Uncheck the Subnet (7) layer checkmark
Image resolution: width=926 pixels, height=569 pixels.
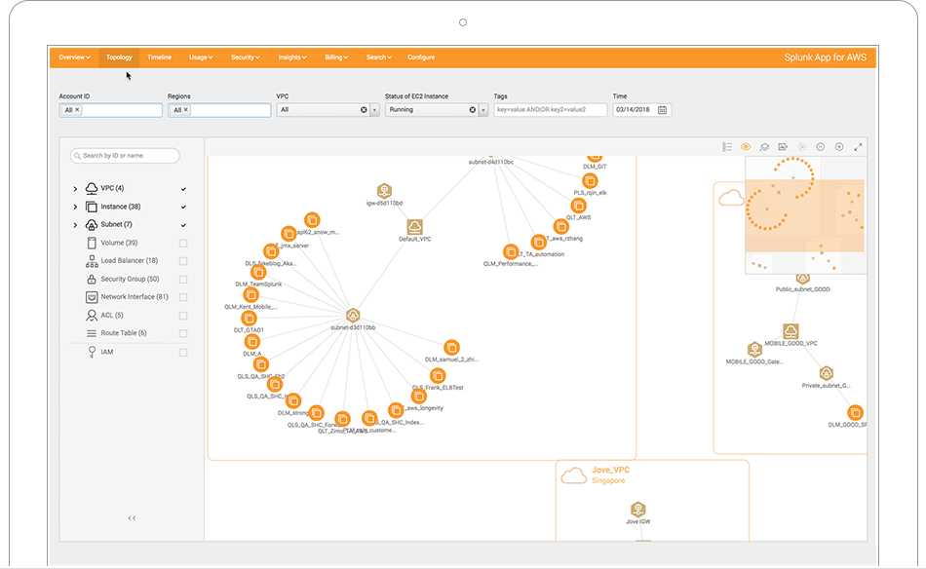click(183, 225)
